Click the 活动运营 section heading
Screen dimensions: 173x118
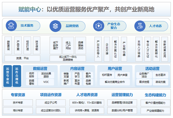[x=152, y=68]
